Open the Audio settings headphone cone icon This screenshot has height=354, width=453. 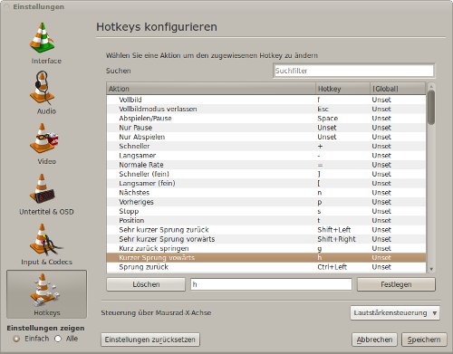(43, 88)
